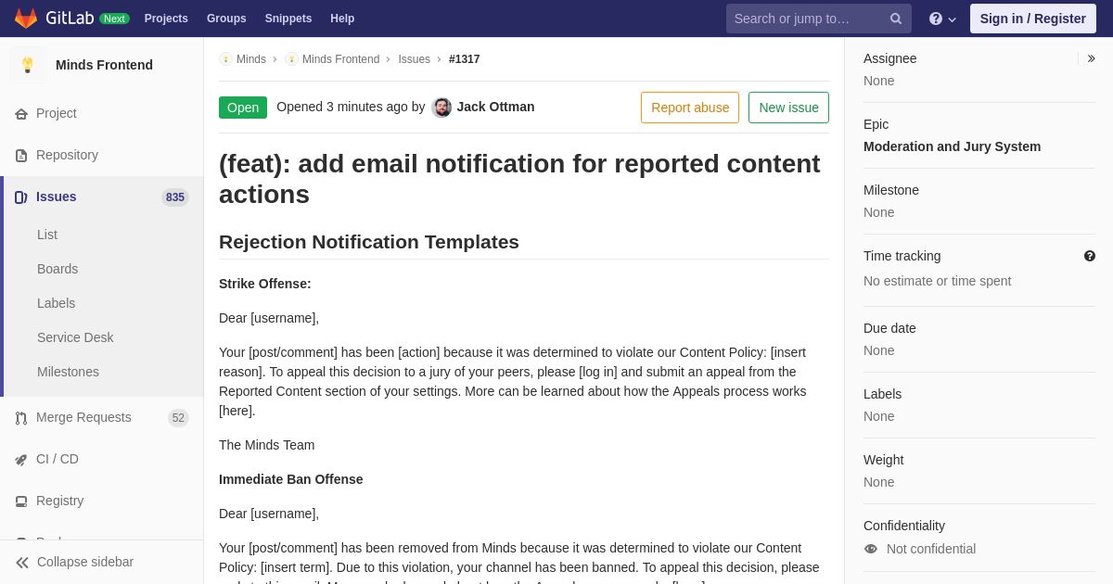Click the Weight label
This screenshot has width=1113, height=584.
[x=883, y=460]
